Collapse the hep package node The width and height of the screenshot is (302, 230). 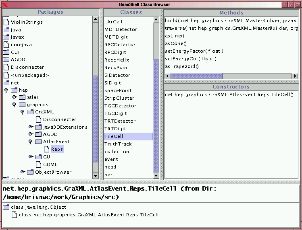(x=6, y=90)
